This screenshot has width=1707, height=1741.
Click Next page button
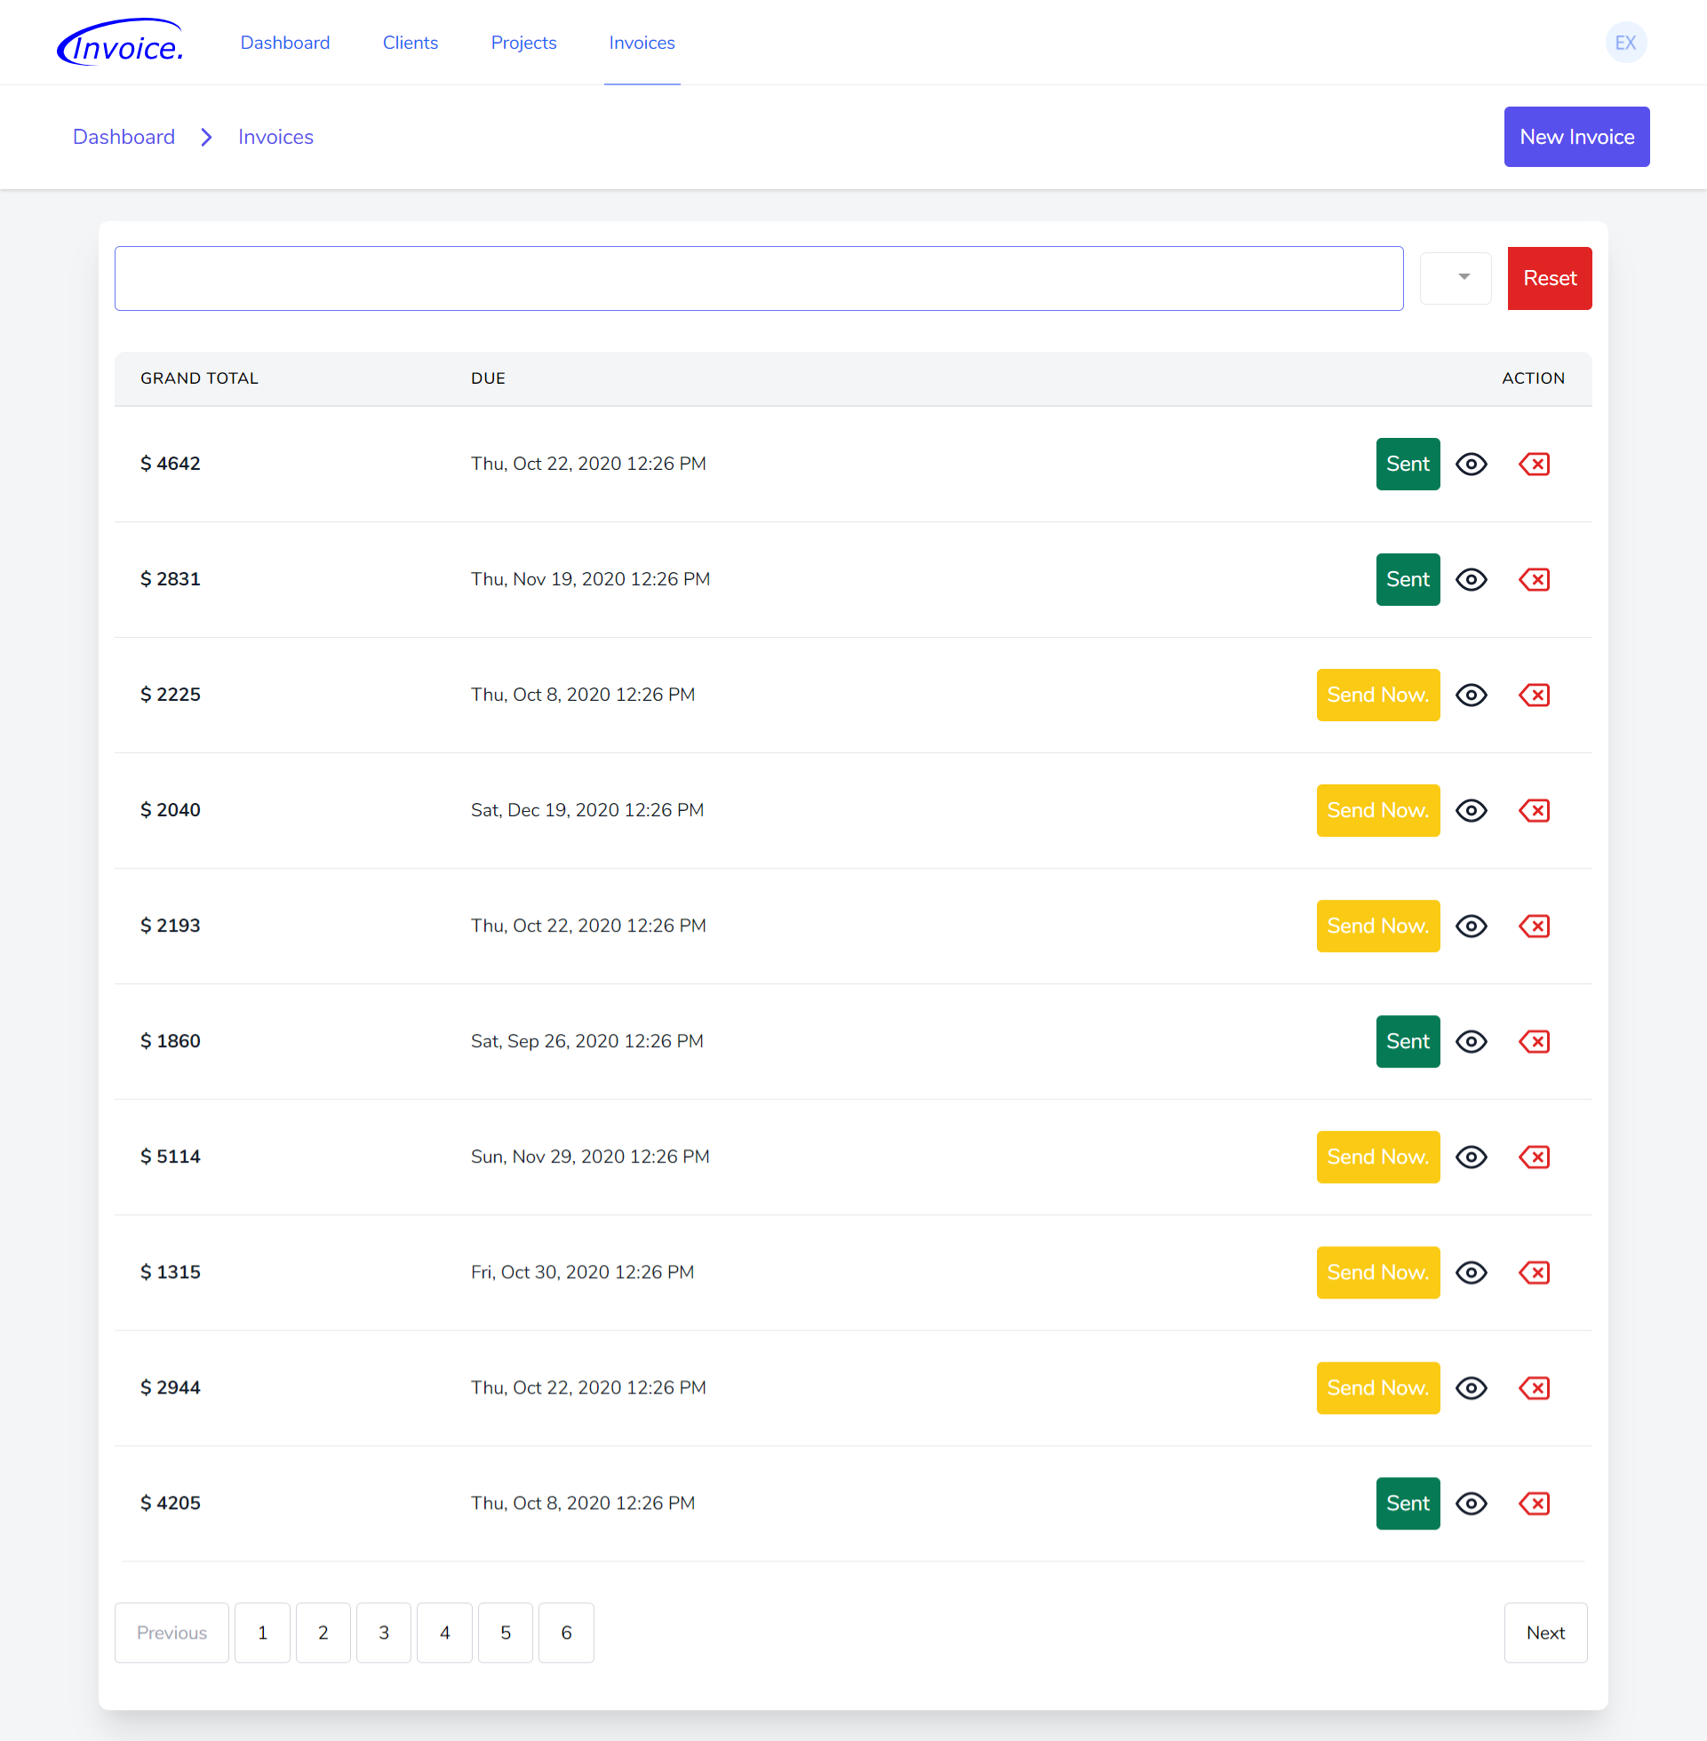pyautogui.click(x=1544, y=1633)
